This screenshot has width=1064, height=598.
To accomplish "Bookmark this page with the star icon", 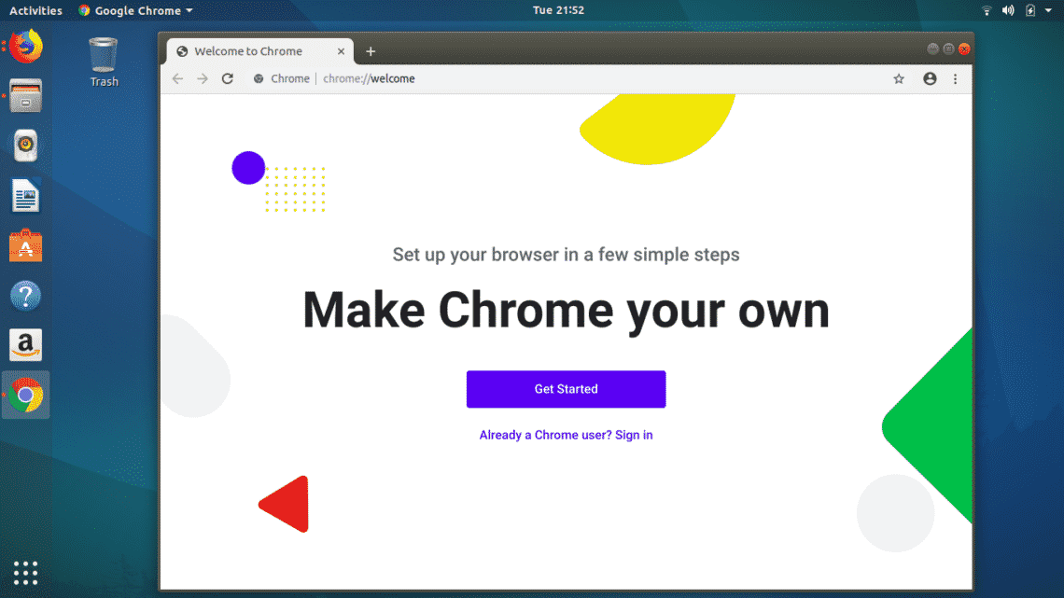I will 899,78.
